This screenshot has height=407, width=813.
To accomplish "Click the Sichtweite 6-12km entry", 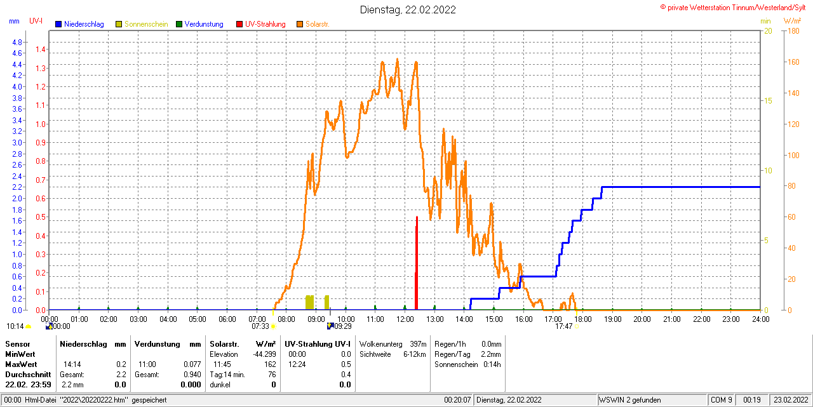I will (393, 354).
